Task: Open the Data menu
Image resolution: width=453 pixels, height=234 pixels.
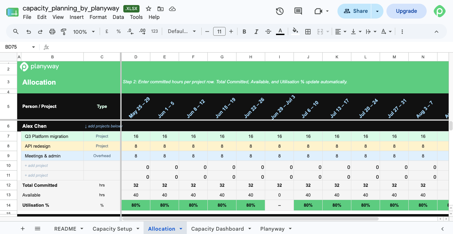Action: (x=118, y=17)
